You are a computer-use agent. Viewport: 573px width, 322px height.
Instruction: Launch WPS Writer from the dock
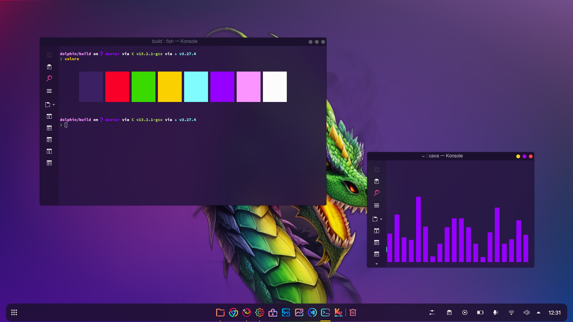tap(286, 312)
